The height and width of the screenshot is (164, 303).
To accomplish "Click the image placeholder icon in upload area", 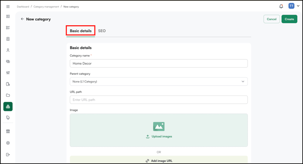I will 159,127.
